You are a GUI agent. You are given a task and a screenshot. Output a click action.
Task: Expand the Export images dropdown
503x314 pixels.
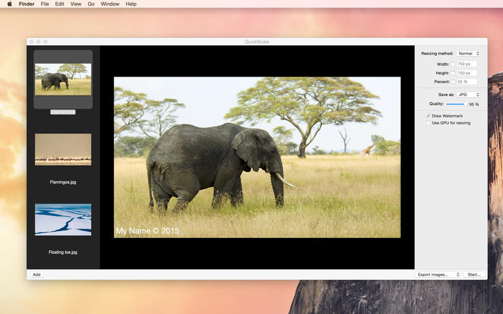pyautogui.click(x=439, y=274)
